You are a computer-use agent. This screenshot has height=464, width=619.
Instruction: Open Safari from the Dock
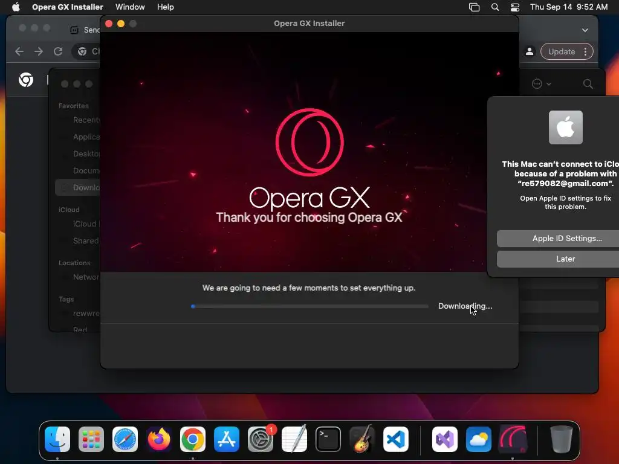(125, 439)
